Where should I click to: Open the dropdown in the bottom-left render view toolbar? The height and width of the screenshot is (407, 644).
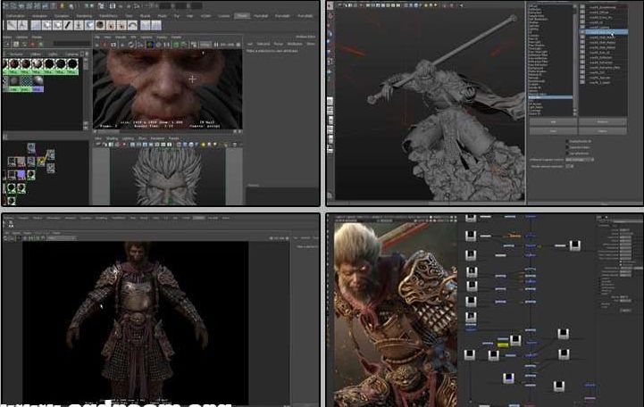62,238
